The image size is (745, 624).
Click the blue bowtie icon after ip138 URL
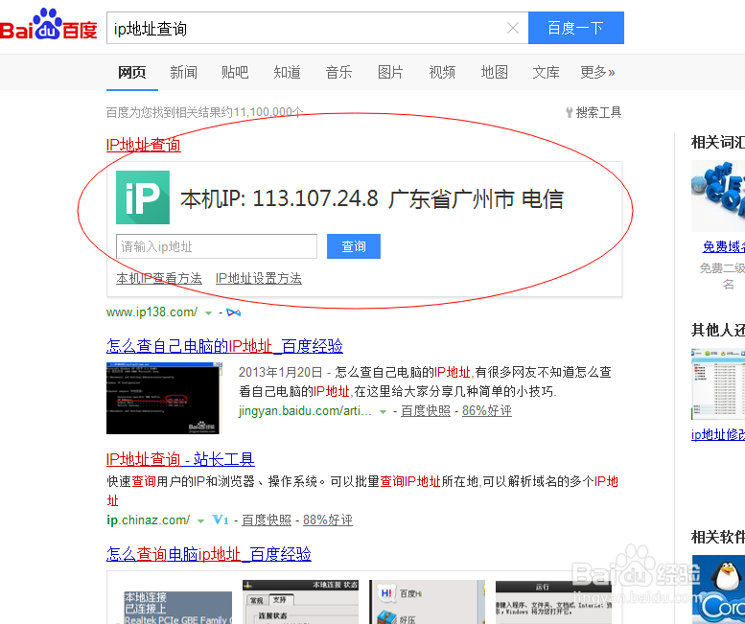233,312
